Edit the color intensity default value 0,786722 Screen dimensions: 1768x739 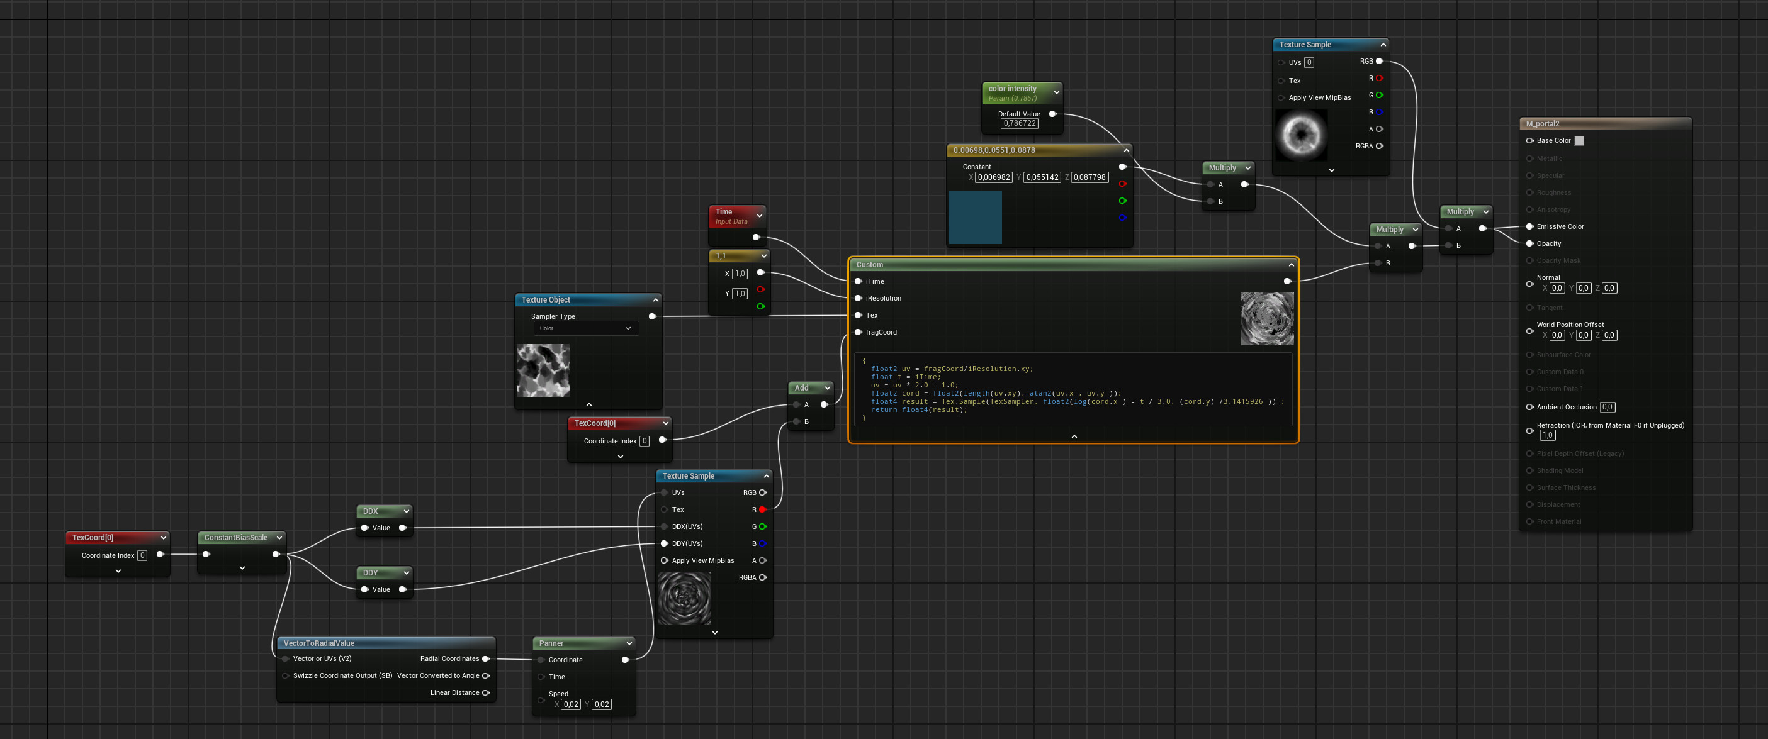pyautogui.click(x=1019, y=123)
